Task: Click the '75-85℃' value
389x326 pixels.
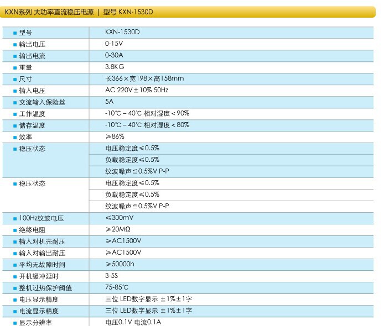Action: point(117,287)
